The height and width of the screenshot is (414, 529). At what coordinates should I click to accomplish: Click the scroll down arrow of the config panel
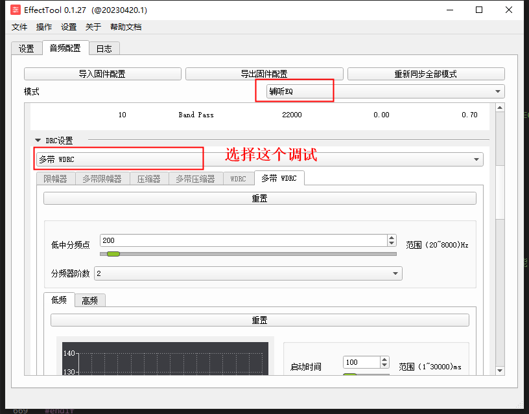500,371
